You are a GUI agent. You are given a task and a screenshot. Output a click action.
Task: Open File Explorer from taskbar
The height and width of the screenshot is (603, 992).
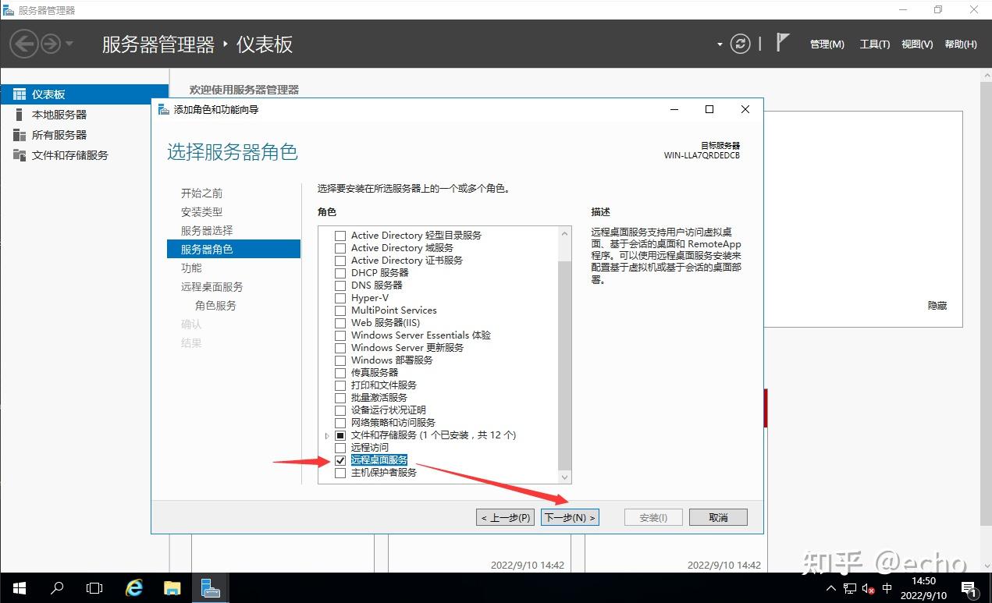172,588
